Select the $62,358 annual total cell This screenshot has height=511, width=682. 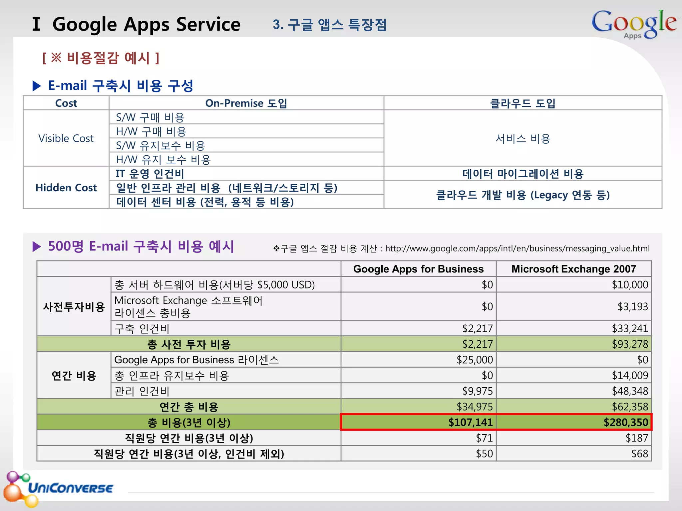[574, 407]
